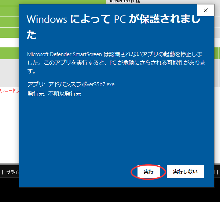Click the dialog heading Windows によって PC が保護されました
This screenshot has width=220, height=202.
point(114,27)
